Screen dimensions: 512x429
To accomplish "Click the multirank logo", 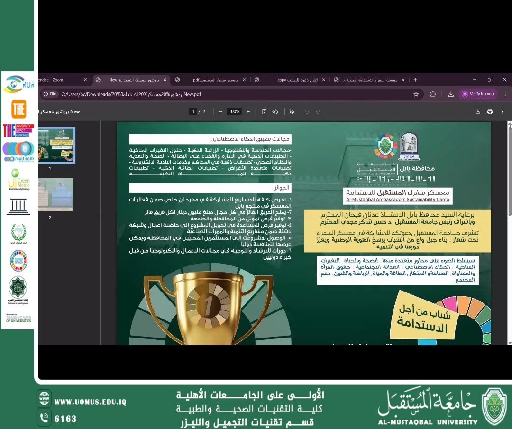I will click(x=18, y=152).
